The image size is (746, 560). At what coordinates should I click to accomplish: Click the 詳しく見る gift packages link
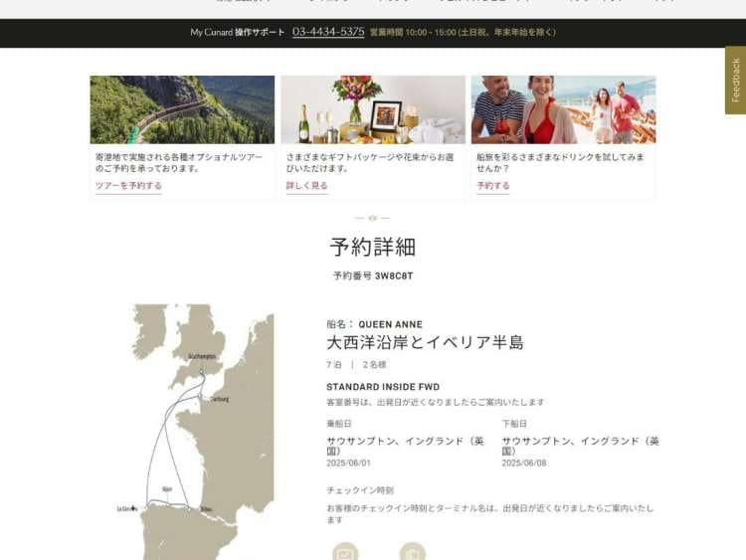click(x=306, y=186)
